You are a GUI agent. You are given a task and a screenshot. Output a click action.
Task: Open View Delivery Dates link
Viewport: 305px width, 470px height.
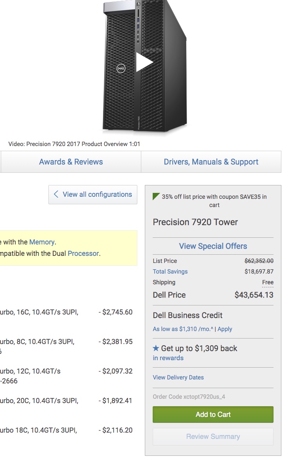tap(178, 377)
